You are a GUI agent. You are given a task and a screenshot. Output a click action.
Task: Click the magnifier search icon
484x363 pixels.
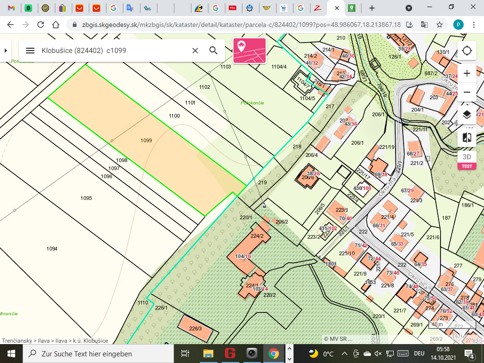(x=214, y=51)
